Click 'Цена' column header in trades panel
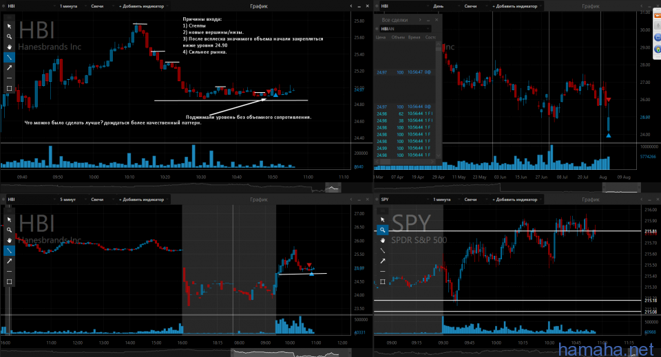 pyautogui.click(x=381, y=37)
